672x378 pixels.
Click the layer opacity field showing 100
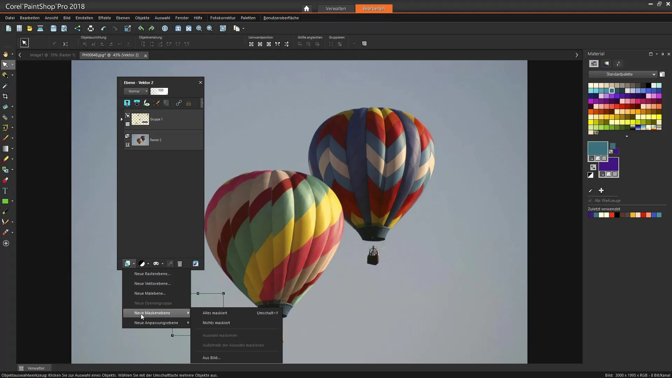[x=160, y=91]
